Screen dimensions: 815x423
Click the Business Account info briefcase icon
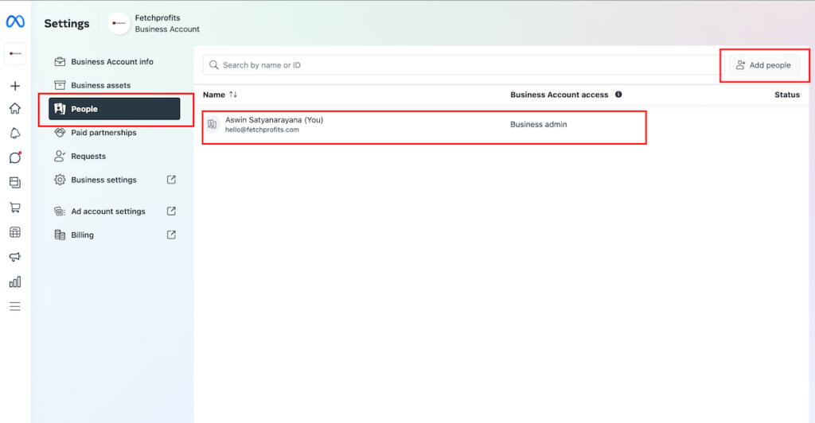click(60, 61)
